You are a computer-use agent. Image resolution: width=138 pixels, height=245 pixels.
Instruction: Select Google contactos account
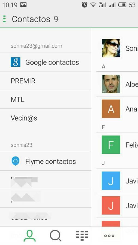pos(46,62)
